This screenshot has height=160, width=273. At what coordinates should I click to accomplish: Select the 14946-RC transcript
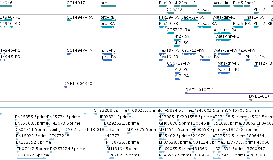(6, 20)
